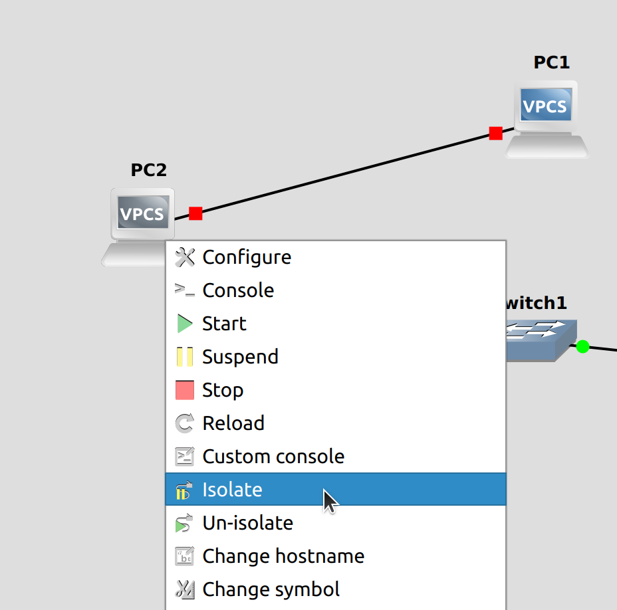The width and height of the screenshot is (617, 610).
Task: Click the circular Reload arrow icon
Action: (x=185, y=423)
